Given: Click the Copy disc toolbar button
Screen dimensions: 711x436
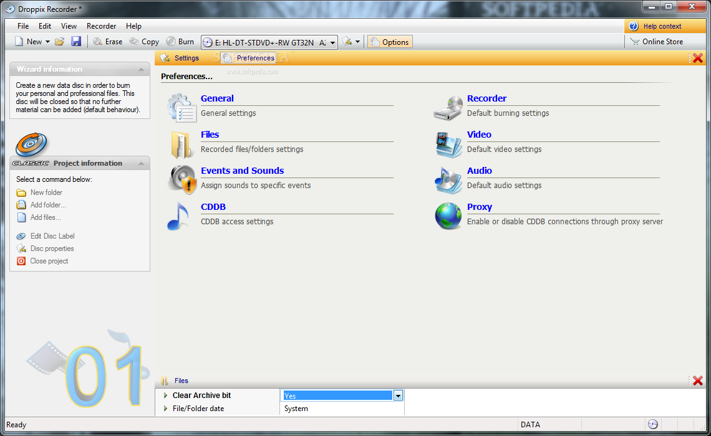Looking at the screenshot, I should click(144, 42).
